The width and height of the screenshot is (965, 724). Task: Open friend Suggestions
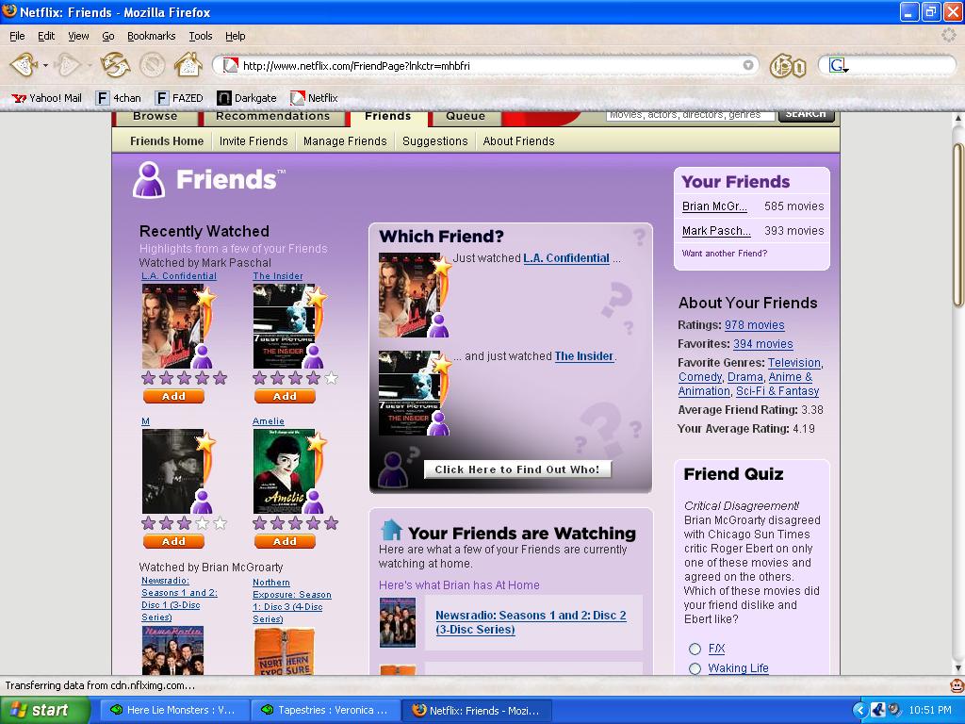coord(435,141)
